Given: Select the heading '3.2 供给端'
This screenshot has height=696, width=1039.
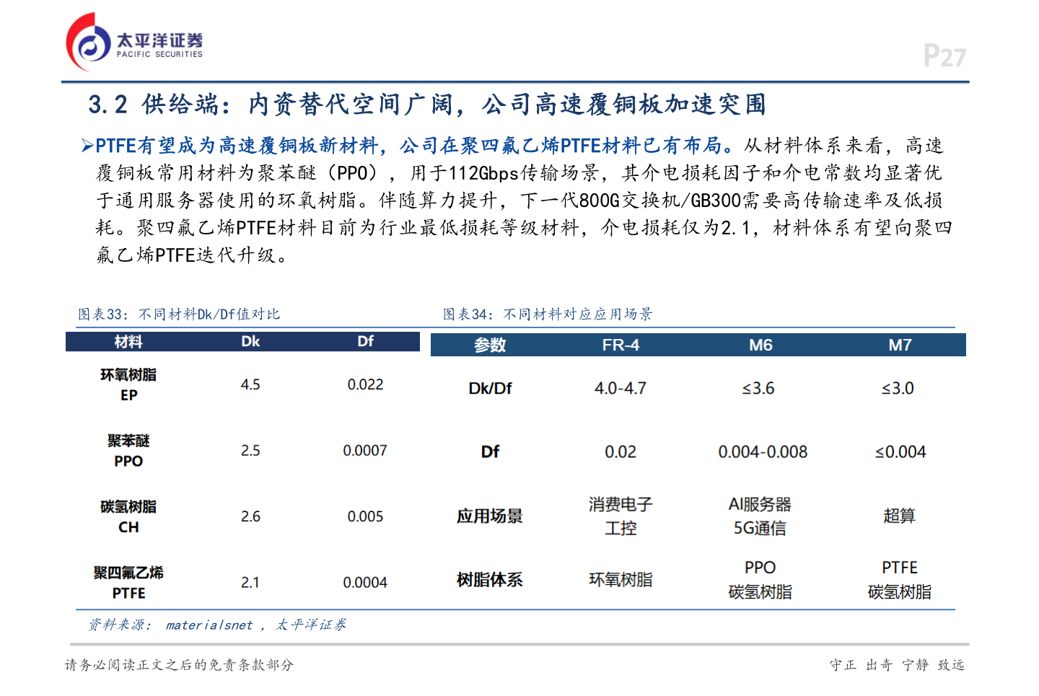Looking at the screenshot, I should [x=153, y=105].
